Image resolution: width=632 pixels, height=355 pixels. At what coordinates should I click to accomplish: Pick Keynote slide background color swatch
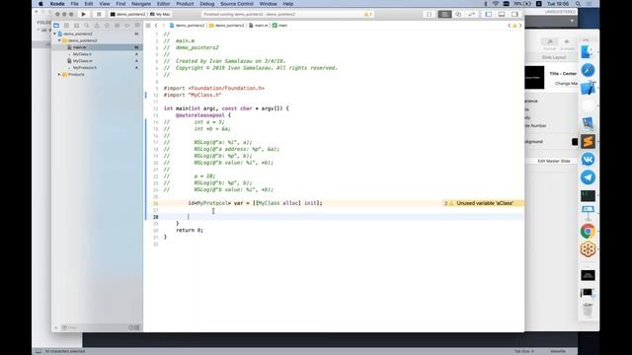pyautogui.click(x=575, y=142)
